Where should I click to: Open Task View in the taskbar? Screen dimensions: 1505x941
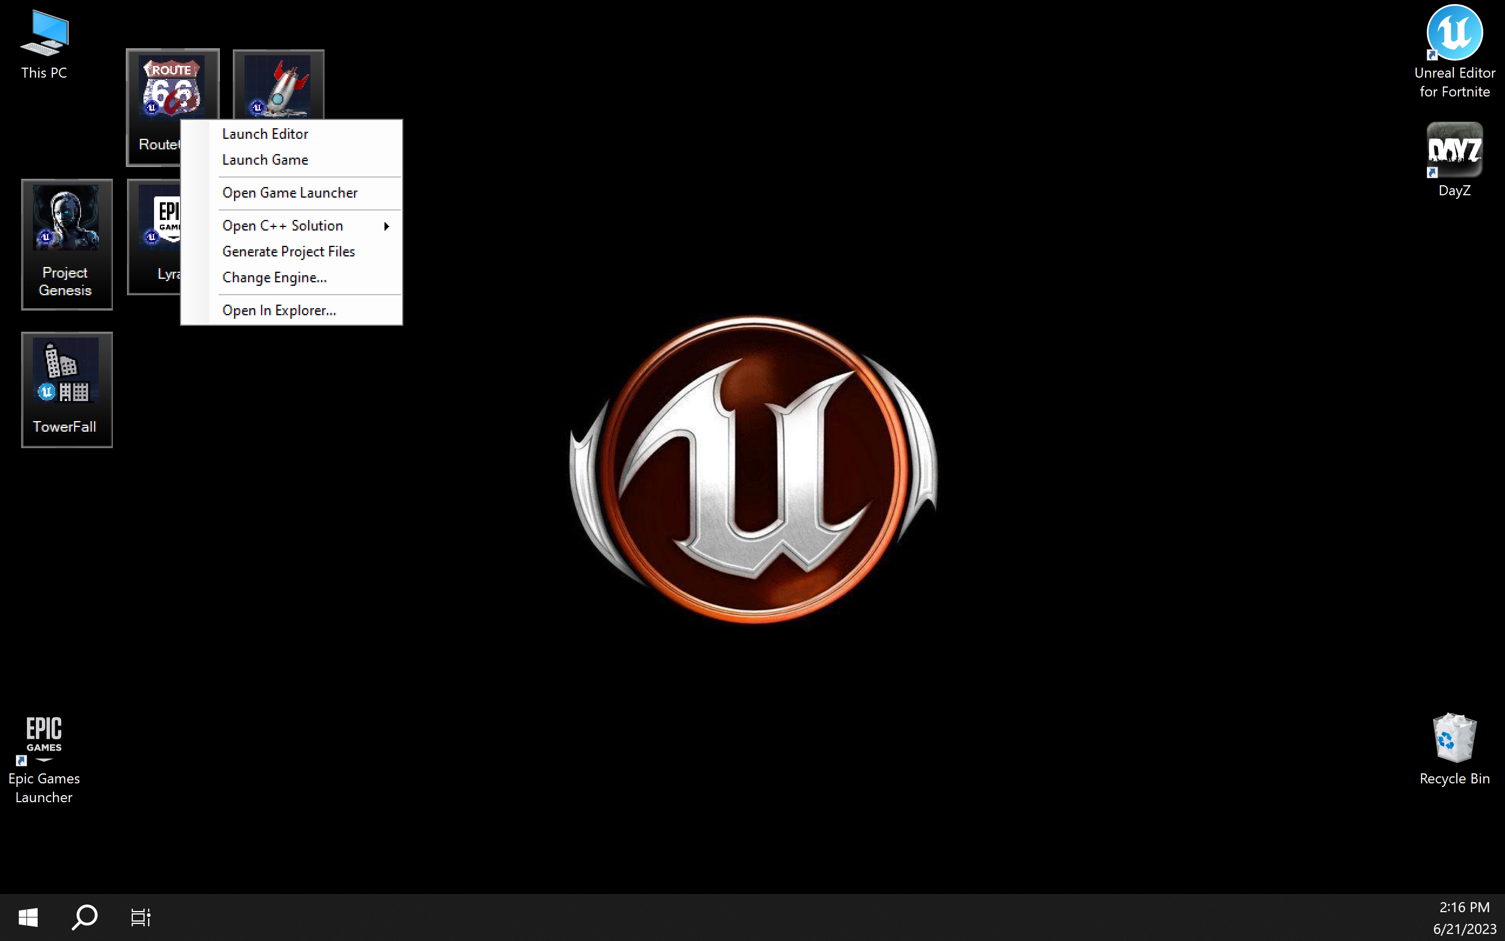click(141, 917)
